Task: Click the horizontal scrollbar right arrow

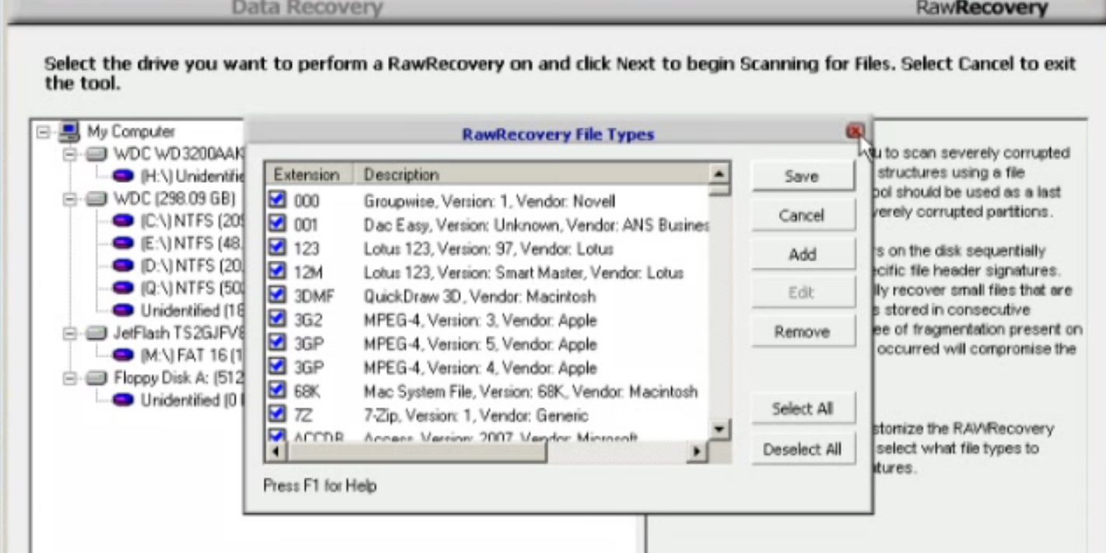Action: [x=698, y=451]
